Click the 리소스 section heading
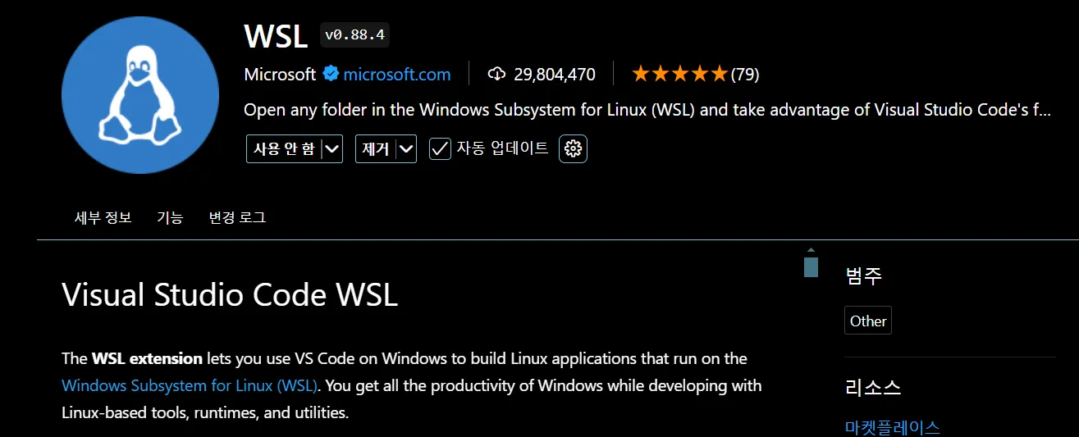Image resolution: width=1079 pixels, height=437 pixels. click(873, 387)
